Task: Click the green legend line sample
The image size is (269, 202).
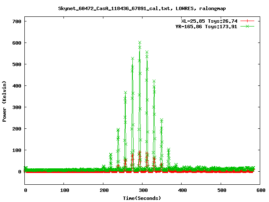Action: (247, 26)
